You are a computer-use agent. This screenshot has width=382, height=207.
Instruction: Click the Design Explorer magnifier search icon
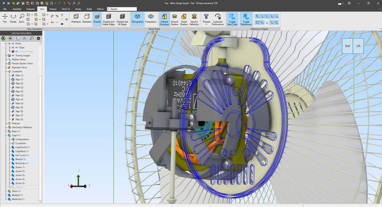click(x=31, y=38)
